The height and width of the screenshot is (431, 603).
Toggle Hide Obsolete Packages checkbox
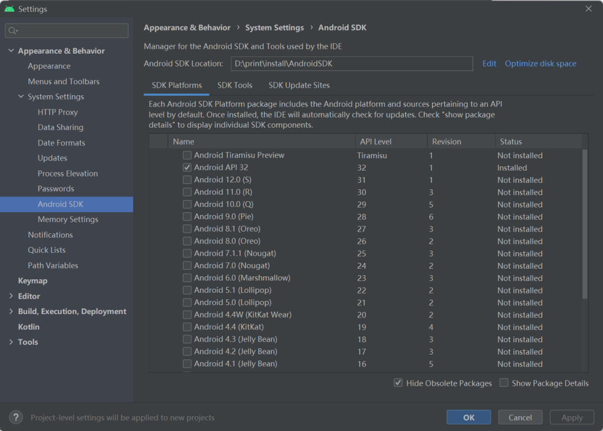pyautogui.click(x=398, y=383)
